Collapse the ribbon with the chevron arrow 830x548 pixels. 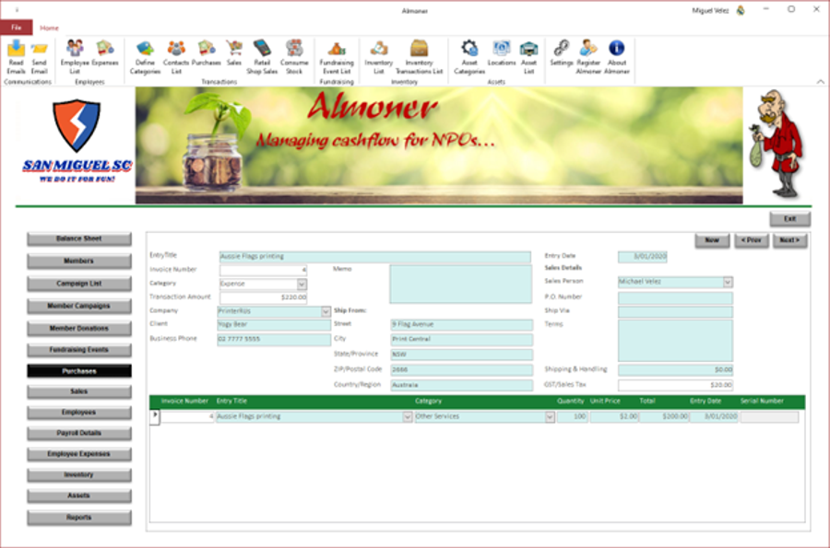(820, 82)
